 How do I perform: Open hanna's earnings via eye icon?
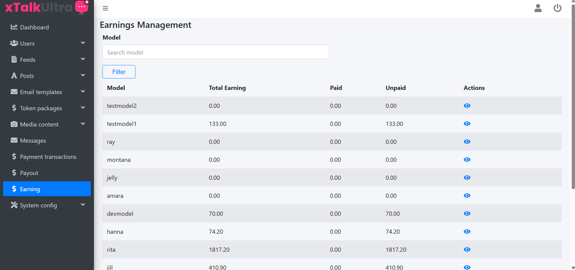click(x=467, y=232)
